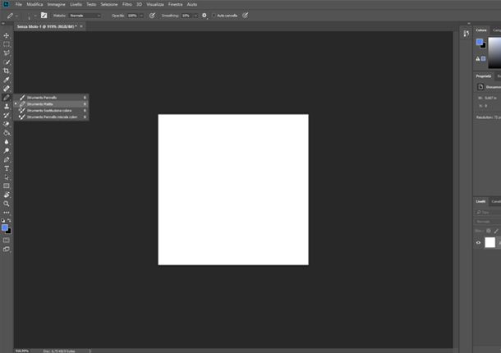501x353 pixels.
Task: Select the Paint Bucket tool
Action: pyautogui.click(x=7, y=133)
